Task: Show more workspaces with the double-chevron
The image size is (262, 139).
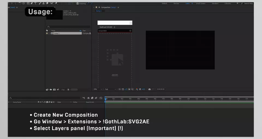Action: coord(237,3)
